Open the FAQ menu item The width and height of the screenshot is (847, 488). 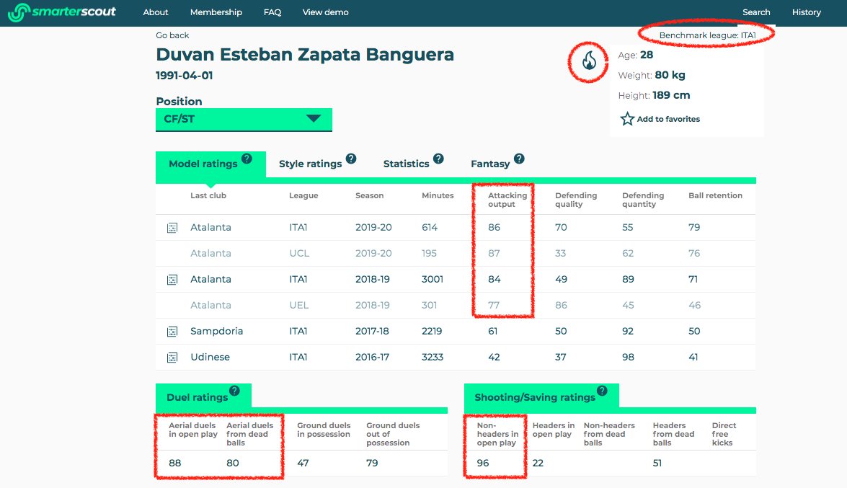(272, 12)
